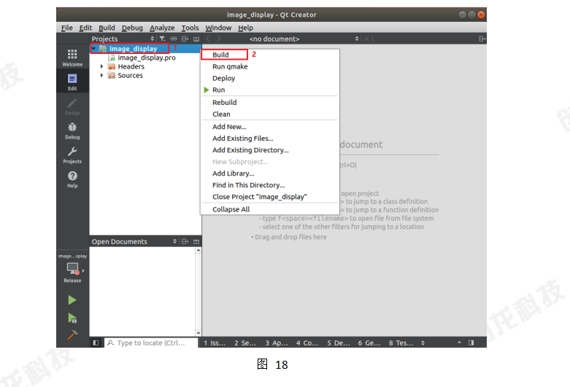Open the 4 Compile Output pane
The height and width of the screenshot is (387, 570).
coord(307,343)
